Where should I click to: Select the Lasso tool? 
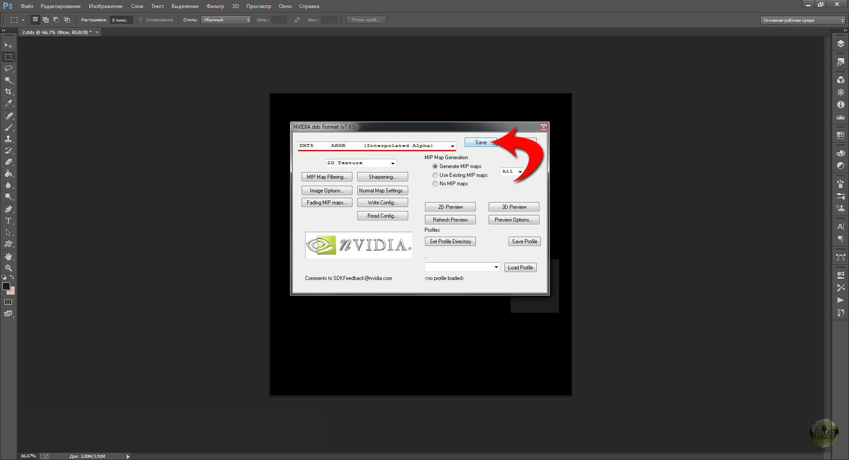pyautogui.click(x=8, y=69)
